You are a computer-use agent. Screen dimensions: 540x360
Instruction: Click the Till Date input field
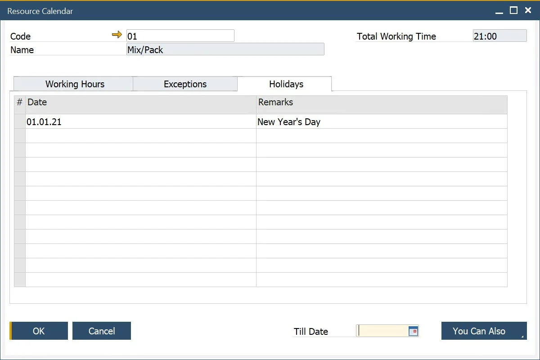click(x=382, y=331)
